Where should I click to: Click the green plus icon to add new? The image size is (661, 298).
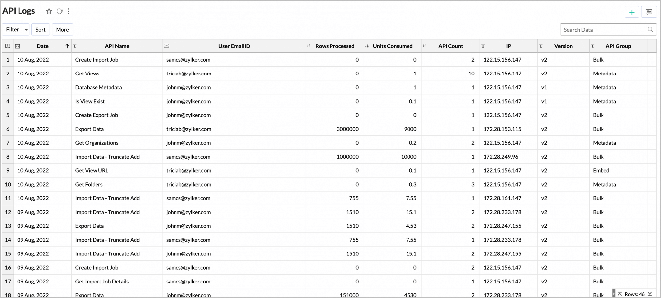tap(632, 12)
